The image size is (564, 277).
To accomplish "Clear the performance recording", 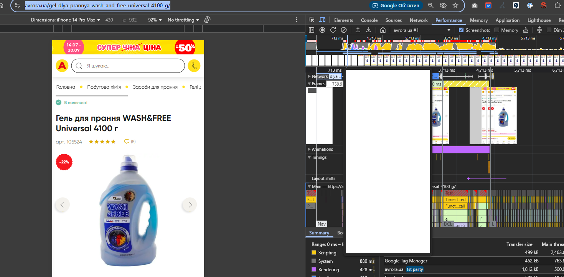I will pos(344,30).
